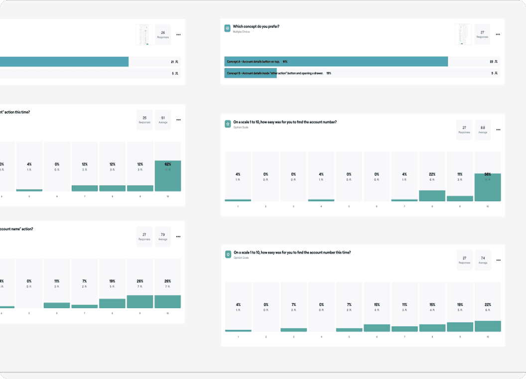Select the result bar ending with 21 respondents
This screenshot has height=379, width=526.
tap(91, 62)
